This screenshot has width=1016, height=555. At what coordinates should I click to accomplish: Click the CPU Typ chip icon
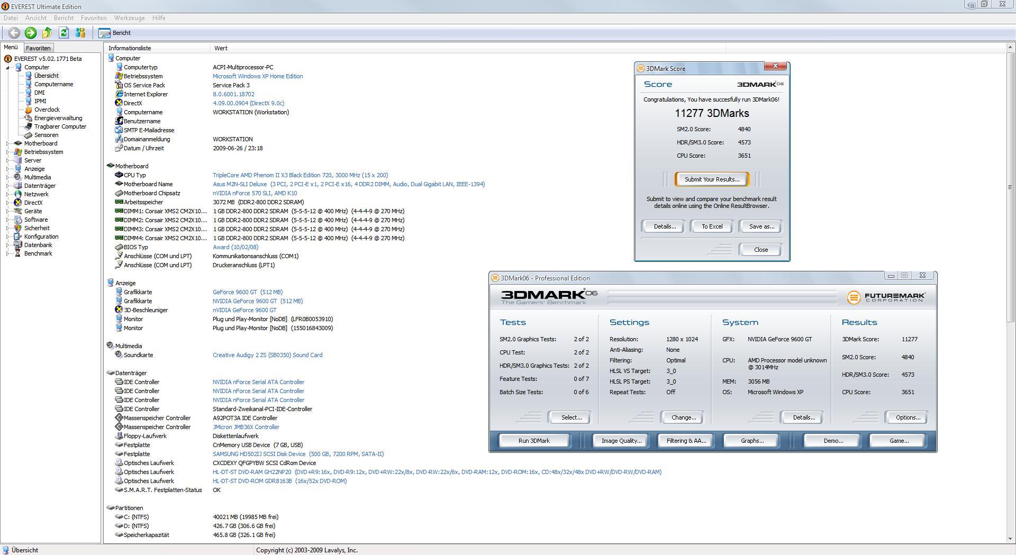119,175
